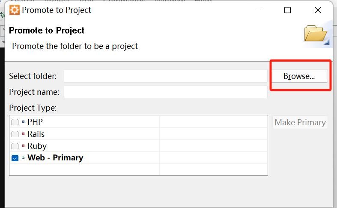Click the Select folder text field

pyautogui.click(x=165, y=76)
